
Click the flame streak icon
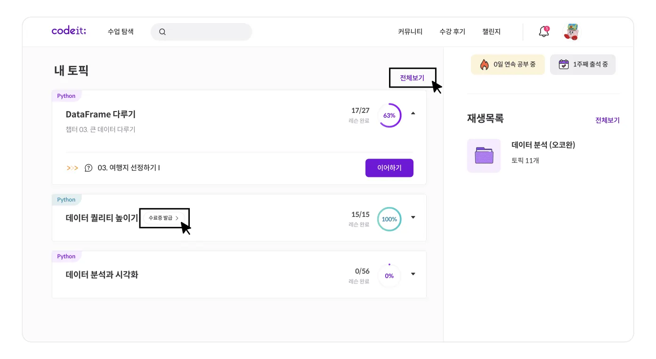tap(484, 64)
